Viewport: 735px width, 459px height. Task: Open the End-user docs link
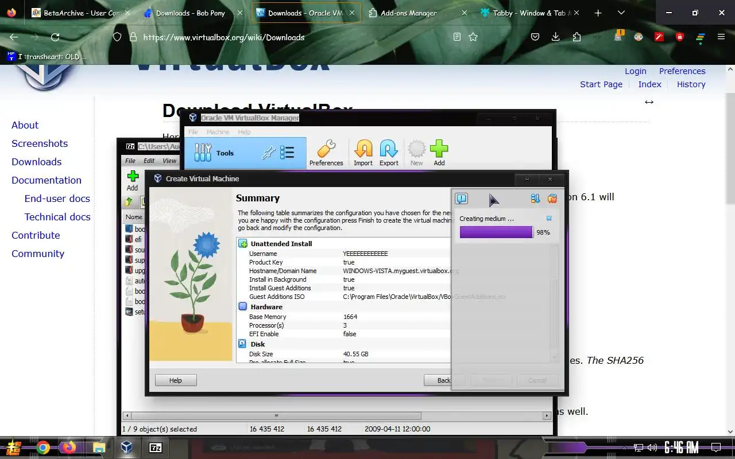(57, 199)
